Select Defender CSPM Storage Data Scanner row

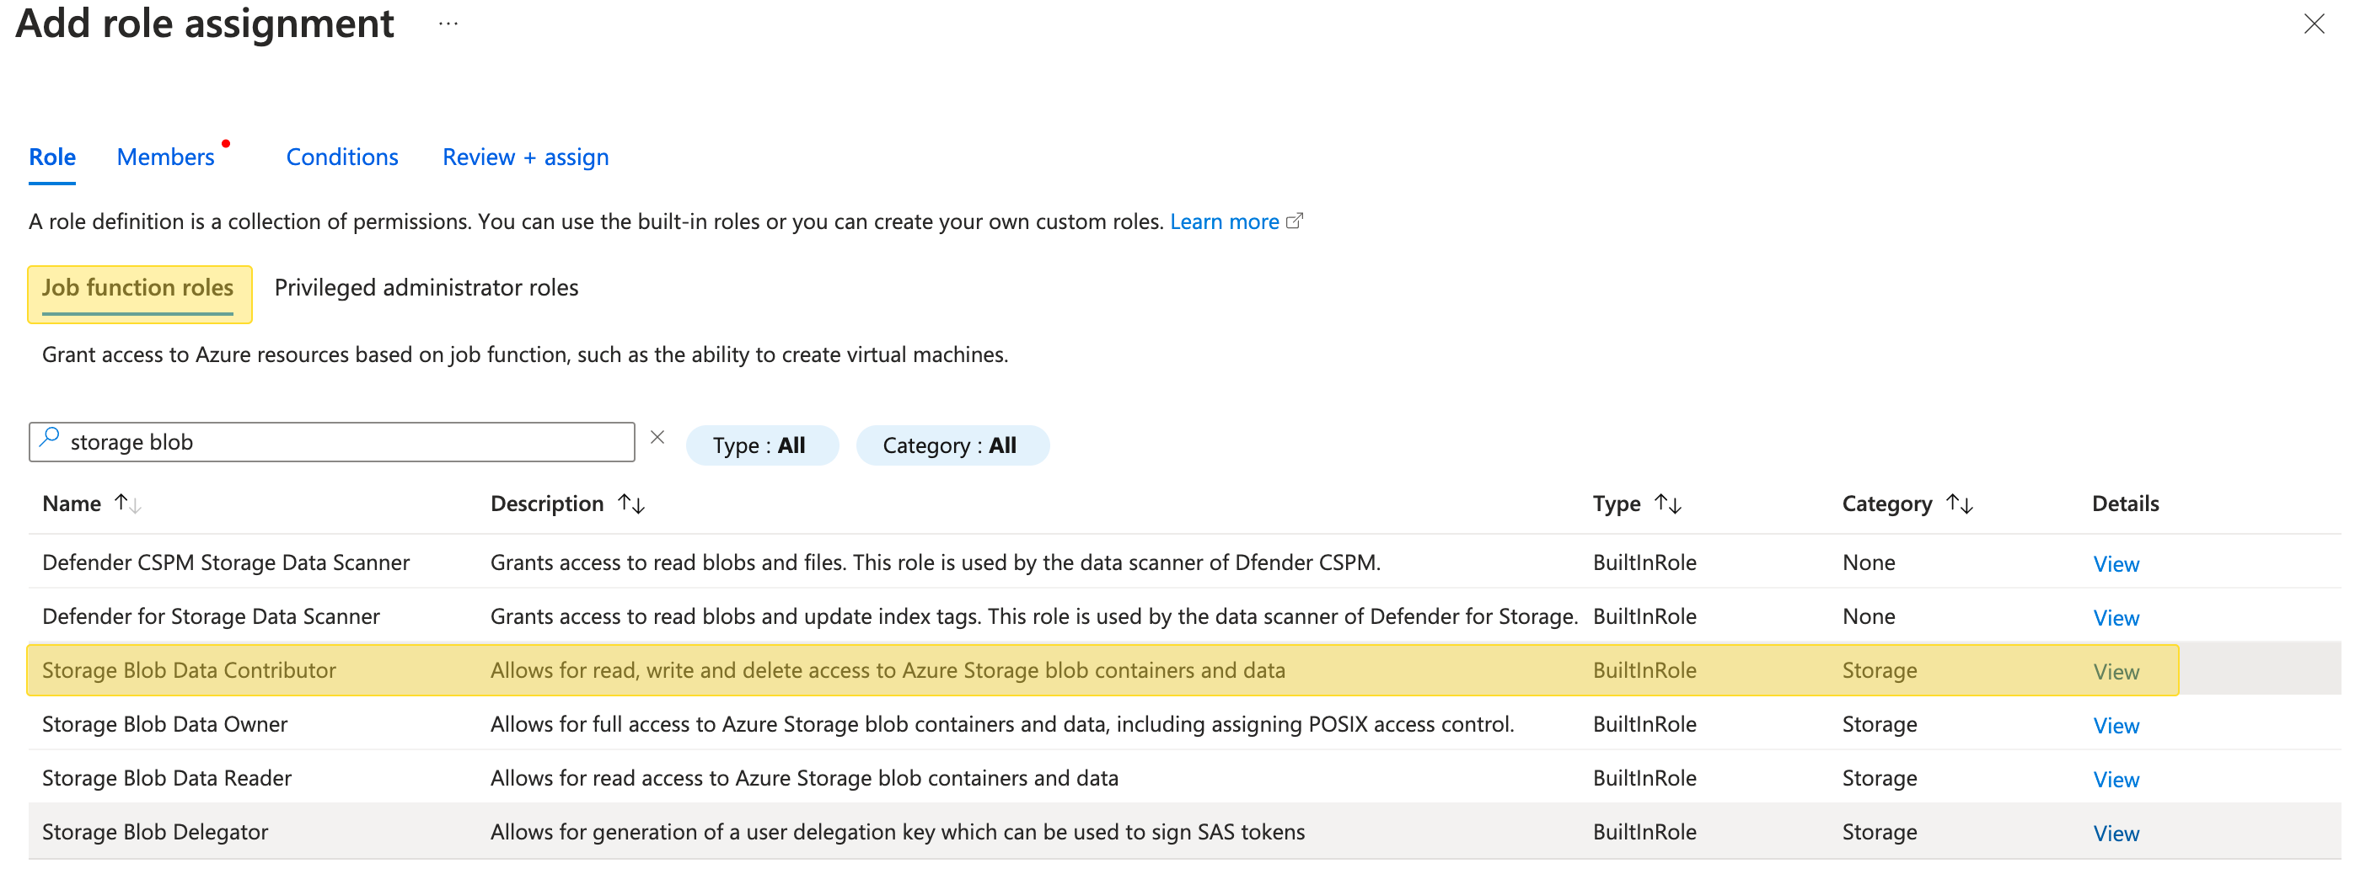coord(226,562)
